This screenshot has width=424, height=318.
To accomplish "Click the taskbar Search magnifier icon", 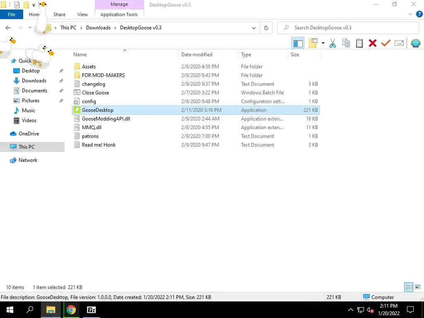I will coord(30,310).
